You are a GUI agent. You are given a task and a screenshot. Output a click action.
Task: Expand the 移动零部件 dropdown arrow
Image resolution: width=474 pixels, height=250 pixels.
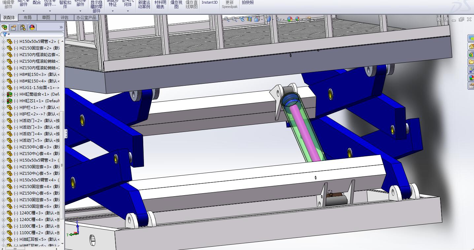pyautogui.click(x=80, y=11)
